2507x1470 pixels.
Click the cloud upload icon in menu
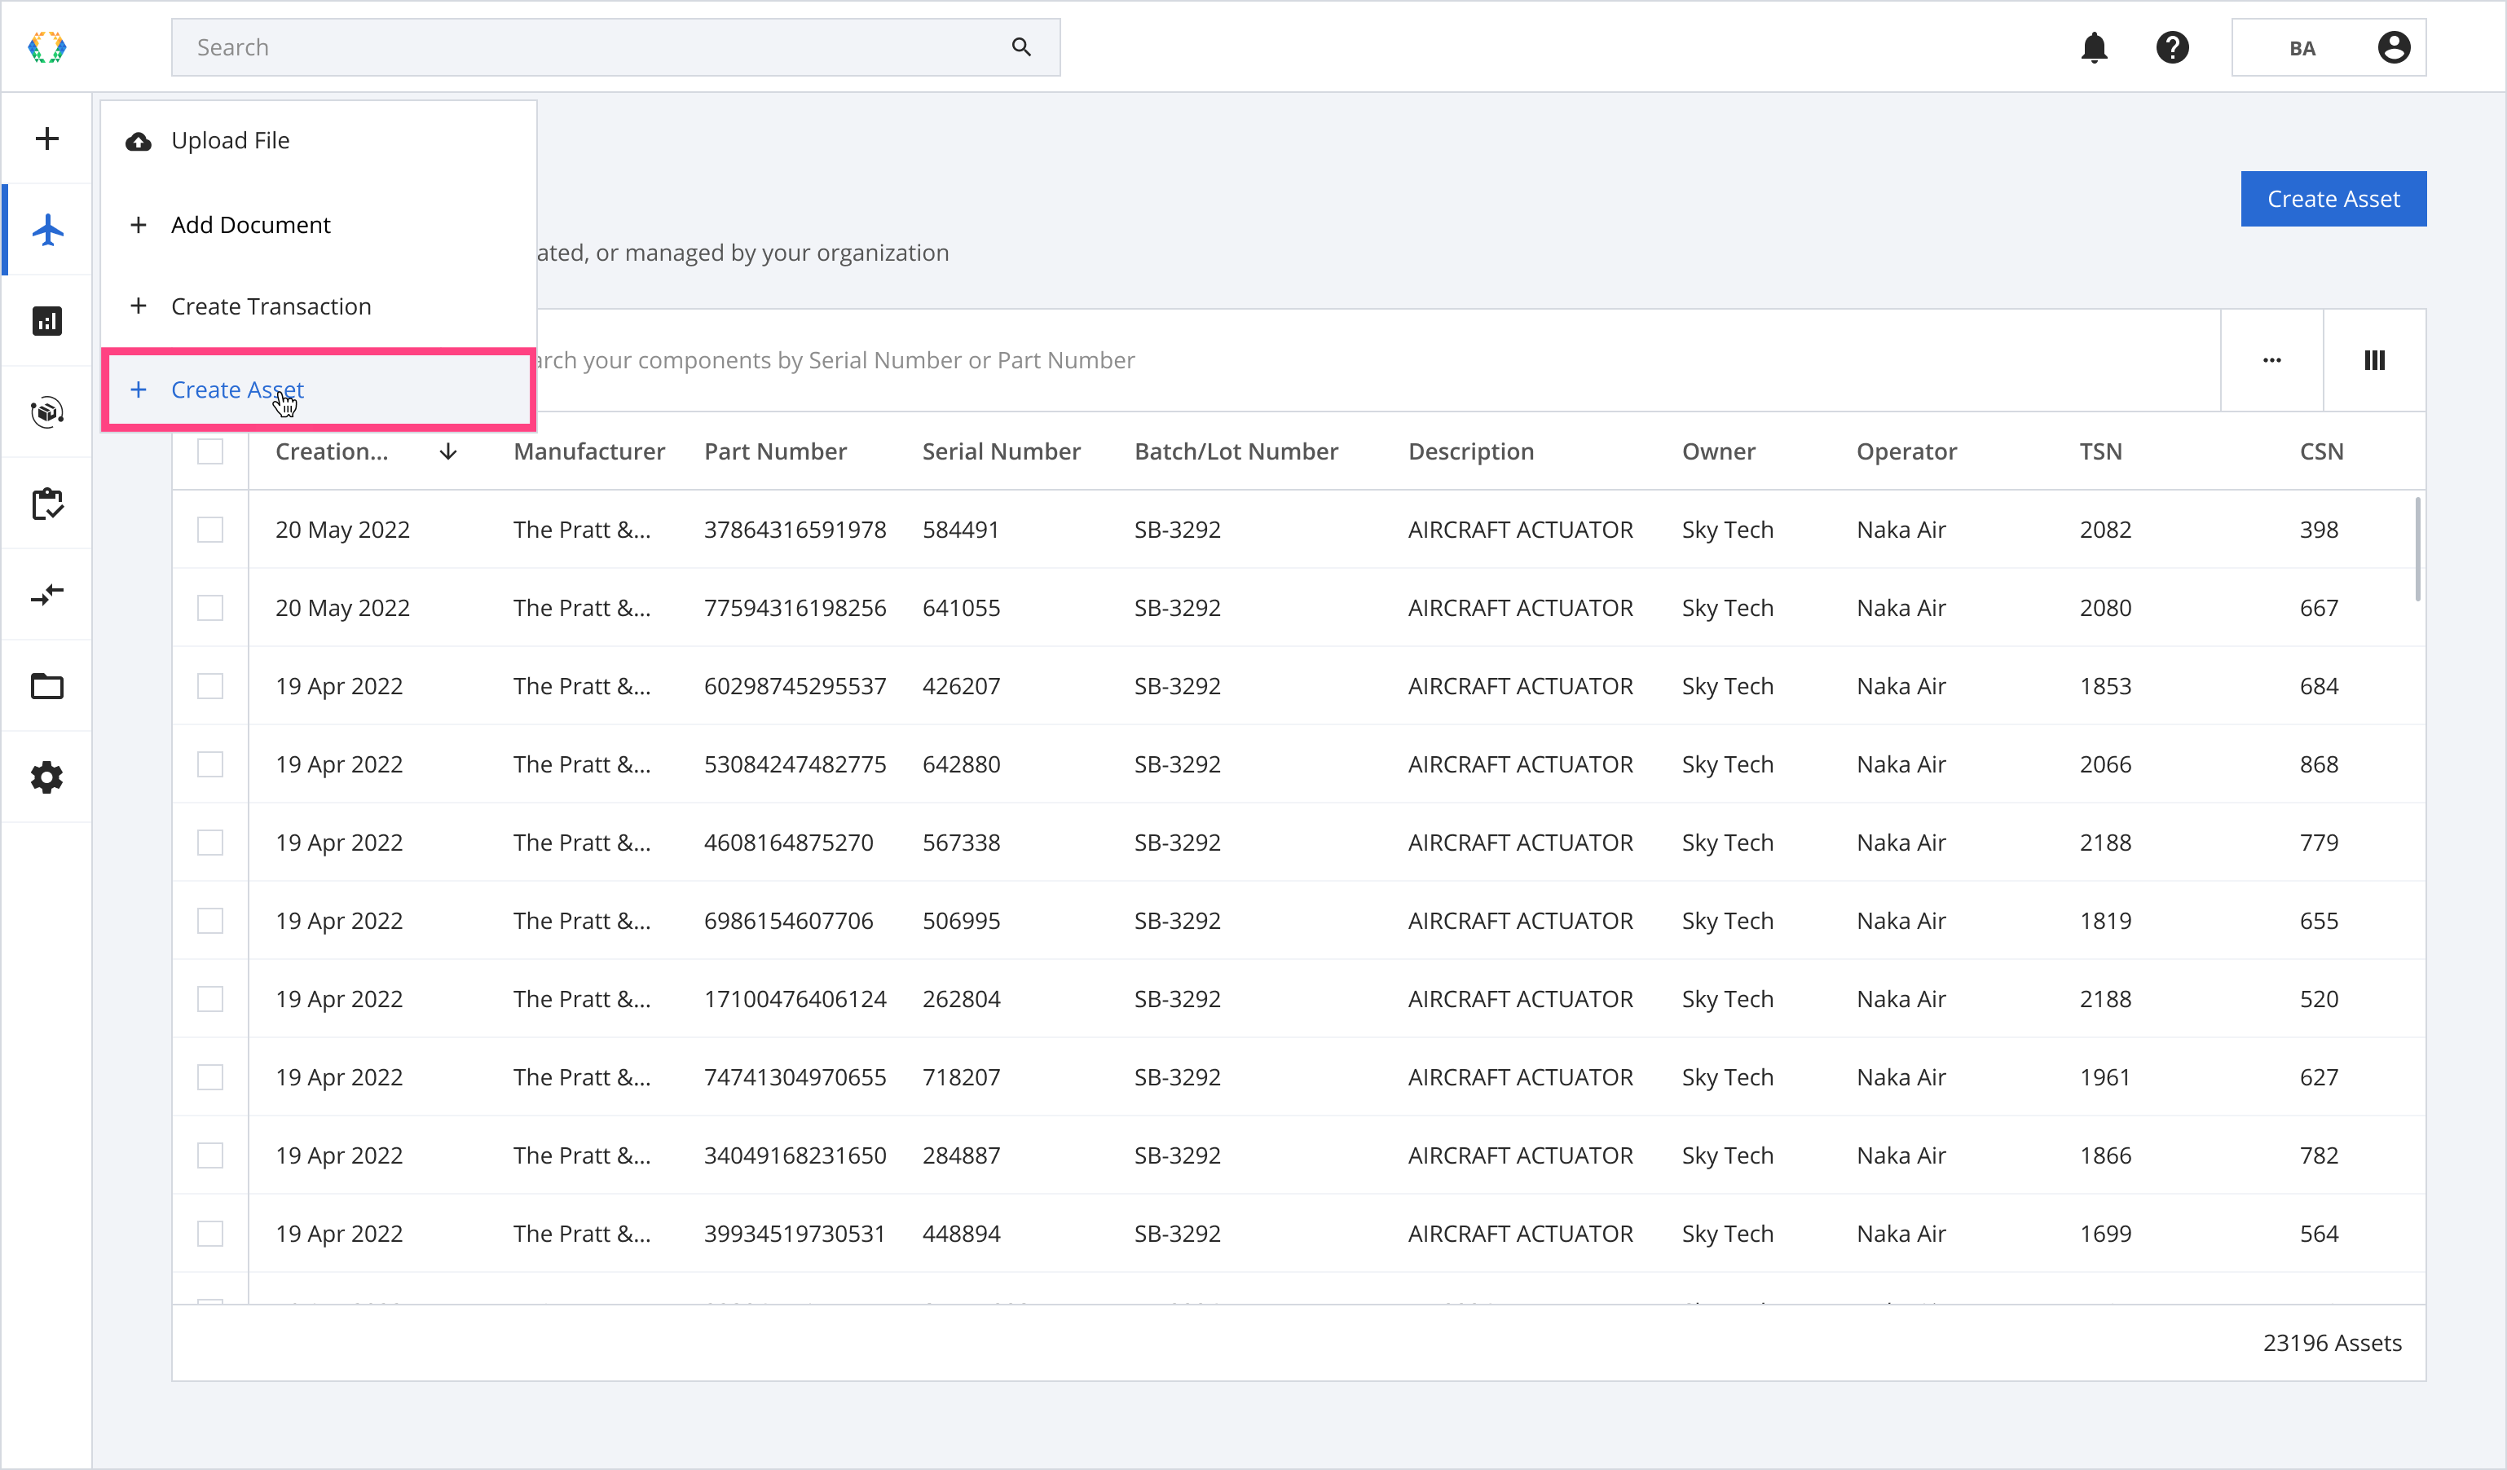pos(139,141)
